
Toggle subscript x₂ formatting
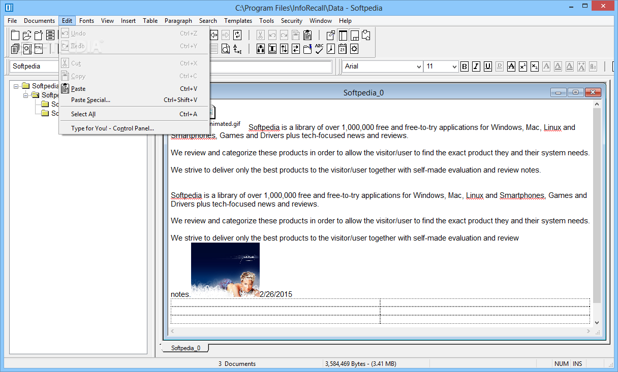click(535, 66)
